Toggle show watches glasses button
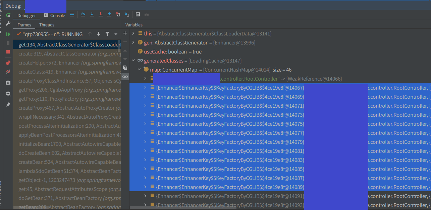The width and height of the screenshot is (431, 210). (125, 77)
